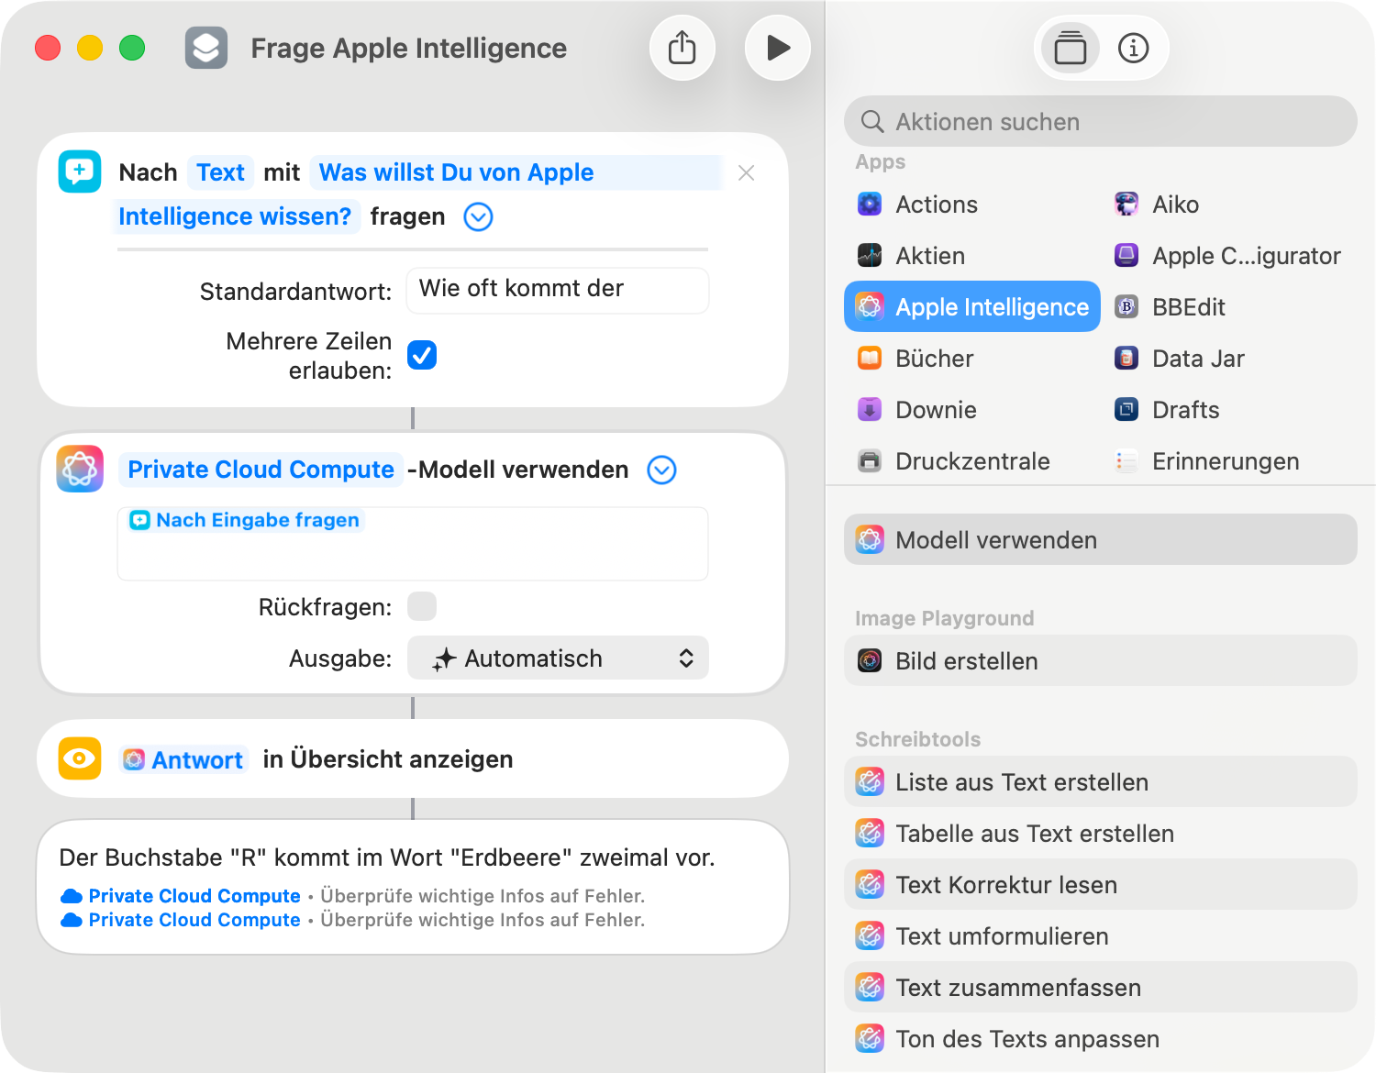This screenshot has height=1073, width=1376.
Task: Change the Private Cloud Compute model selector
Action: click(261, 470)
